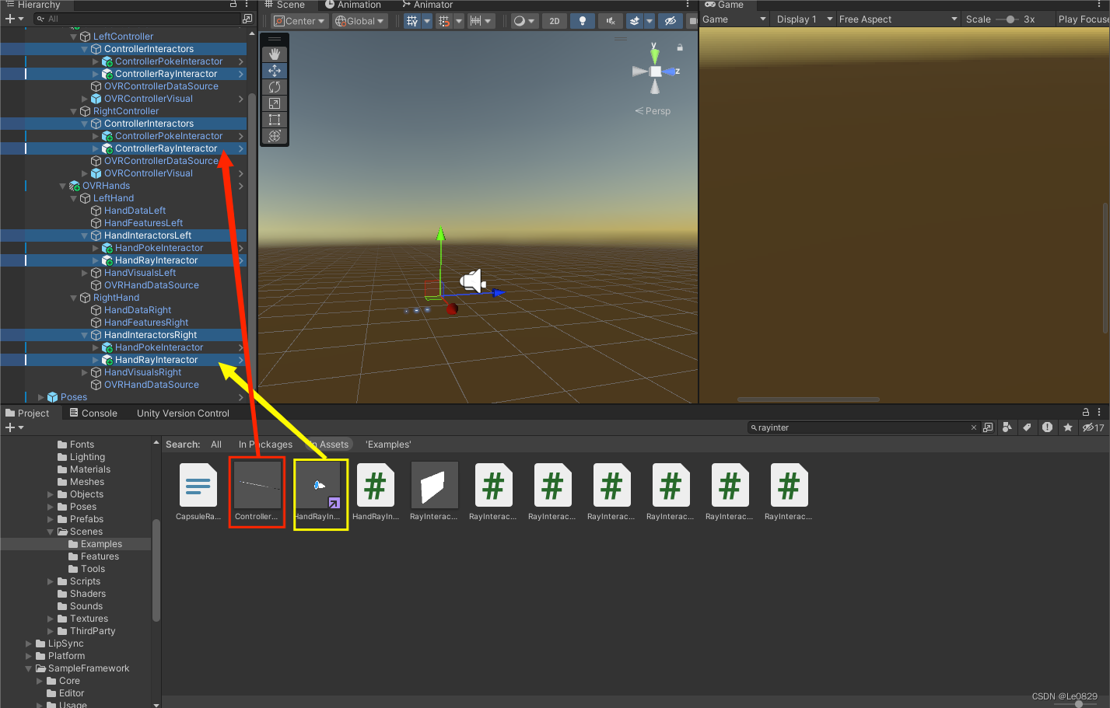
Task: Click the In Packages search scope button
Action: (x=265, y=444)
